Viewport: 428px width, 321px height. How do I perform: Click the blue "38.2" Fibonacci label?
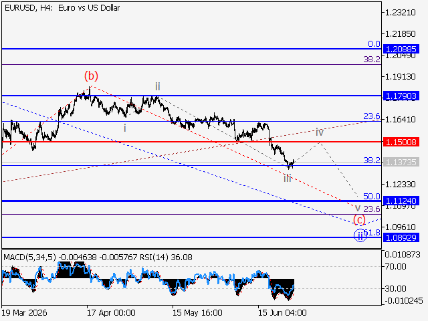[372, 160]
